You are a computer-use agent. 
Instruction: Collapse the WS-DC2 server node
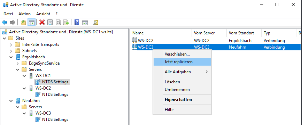[24, 88]
